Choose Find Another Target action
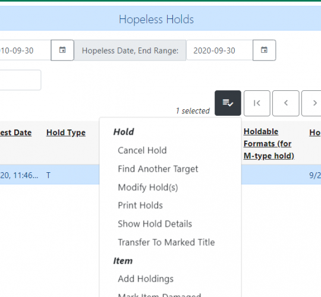 click(158, 169)
